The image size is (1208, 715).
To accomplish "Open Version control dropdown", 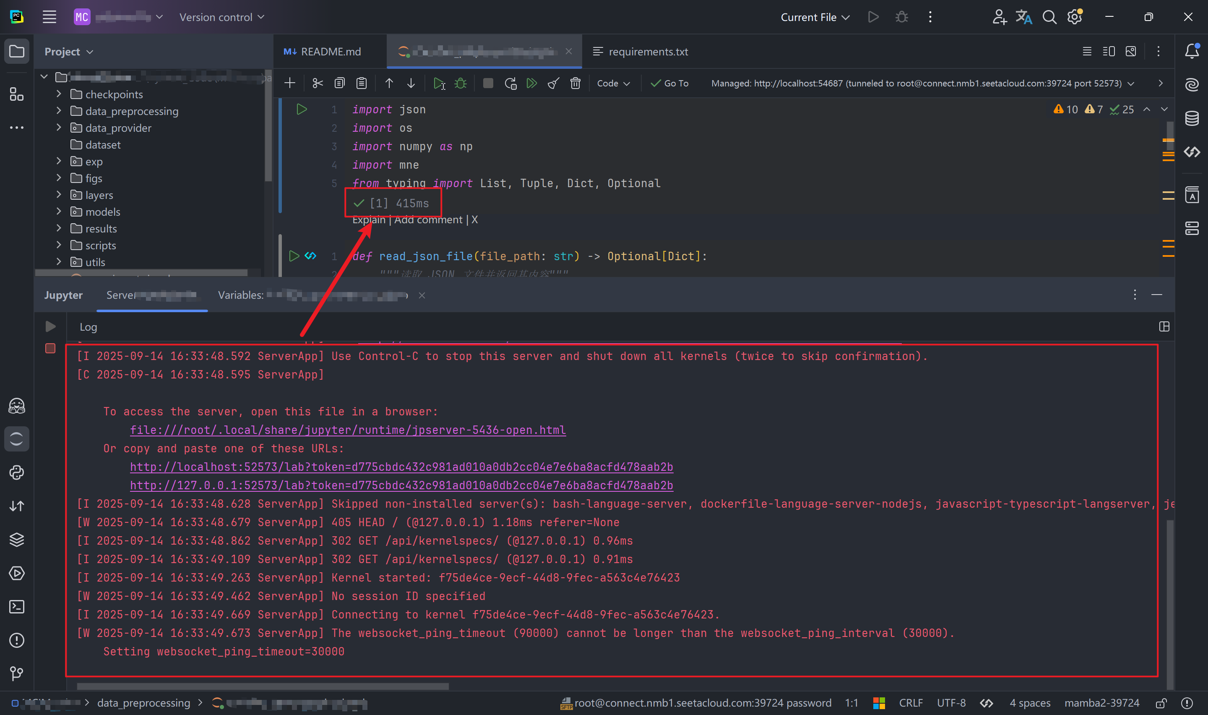I will coord(222,17).
